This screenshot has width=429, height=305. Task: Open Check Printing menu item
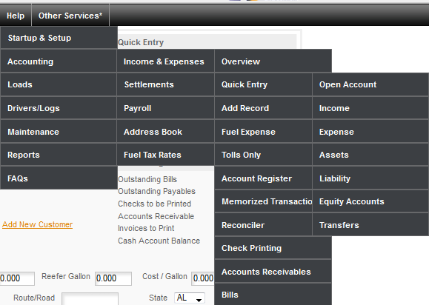273,248
